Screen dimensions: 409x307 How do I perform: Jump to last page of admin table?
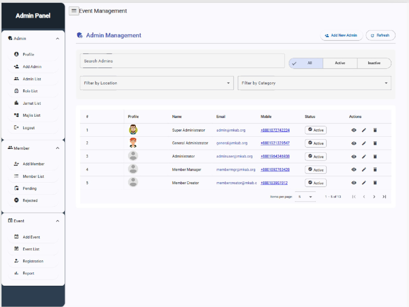click(x=384, y=196)
